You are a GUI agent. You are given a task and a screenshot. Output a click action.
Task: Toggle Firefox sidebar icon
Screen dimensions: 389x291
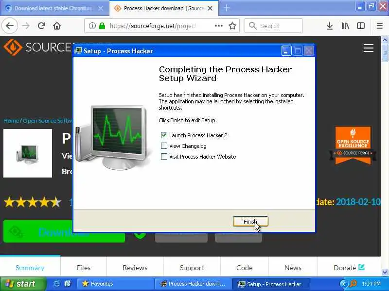(360, 26)
